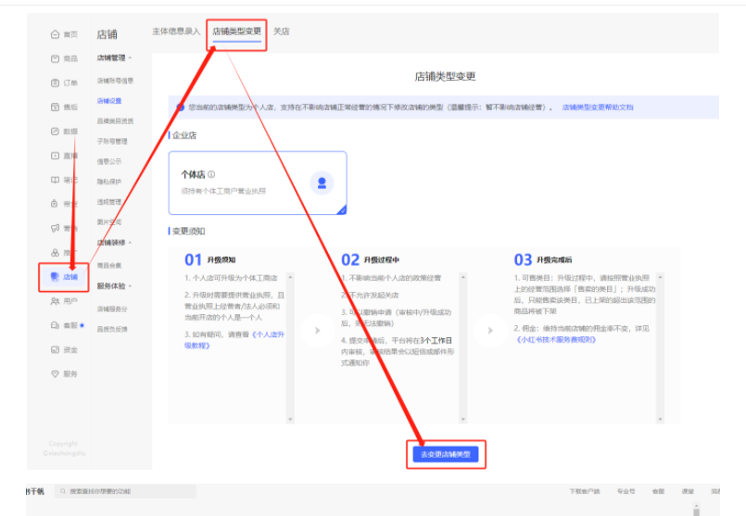The width and height of the screenshot is (746, 516).
Task: Switch to 主体信息录入 tab
Action: (176, 31)
